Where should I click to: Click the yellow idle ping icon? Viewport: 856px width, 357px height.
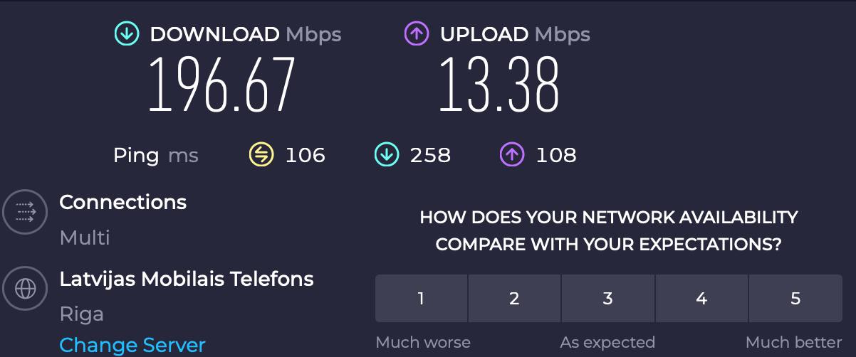tap(261, 154)
